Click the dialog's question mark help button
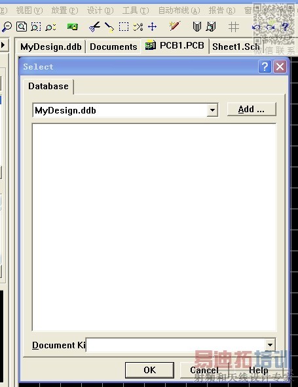Screen dimensions: 298x387 coord(265,67)
